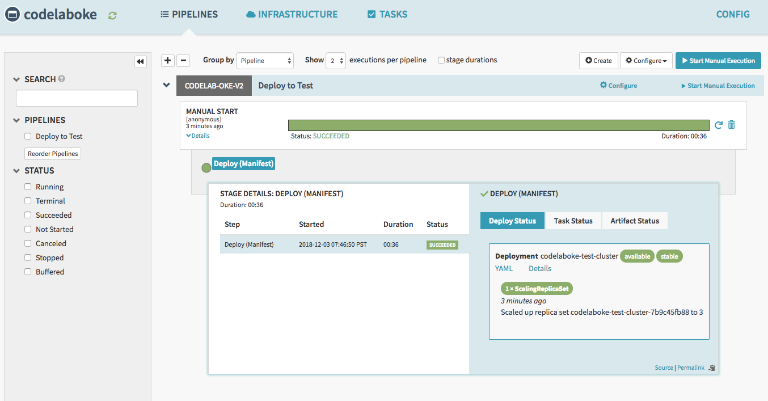Click the copy permalink clipboard icon
The width and height of the screenshot is (768, 401).
712,368
